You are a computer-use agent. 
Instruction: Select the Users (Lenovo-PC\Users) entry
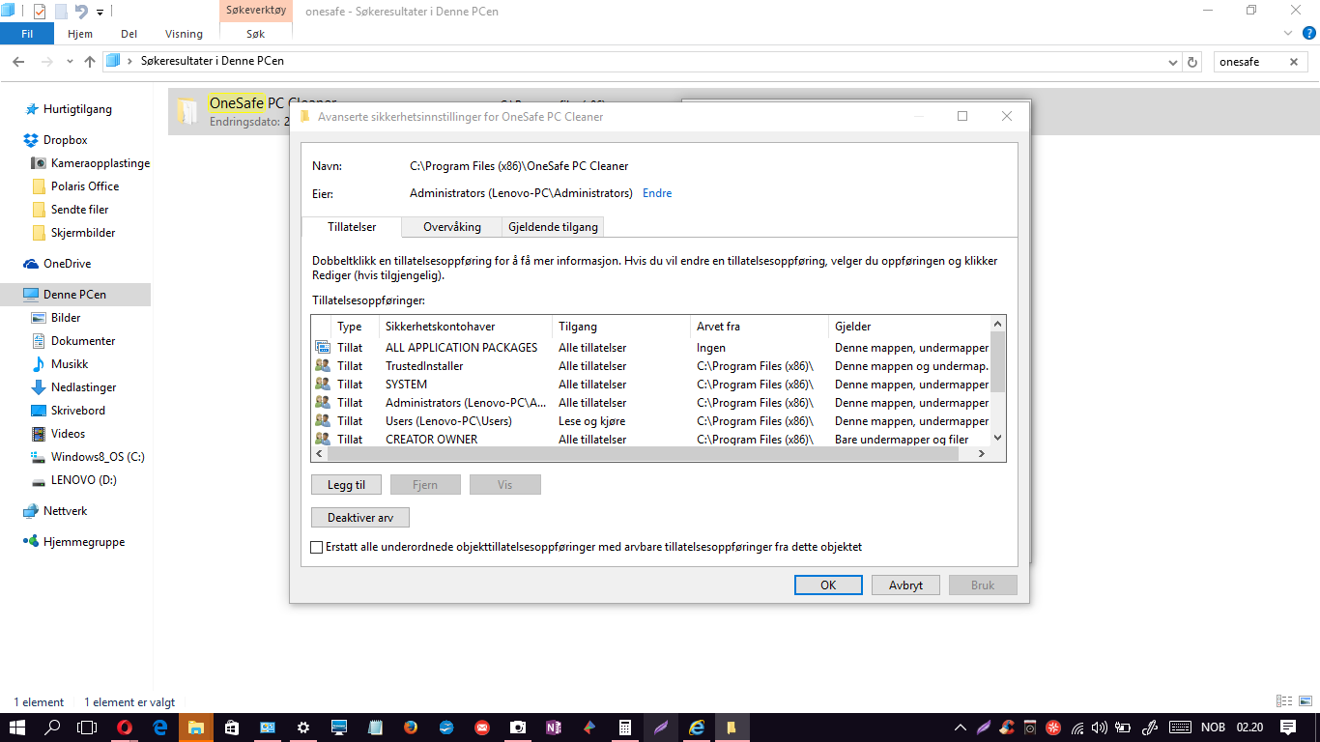(x=652, y=421)
